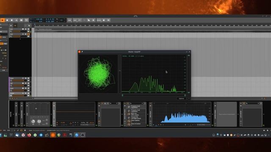Click the EDIT button in top toolbar
Viewport: 271px width, 152px height.
click(75, 20)
